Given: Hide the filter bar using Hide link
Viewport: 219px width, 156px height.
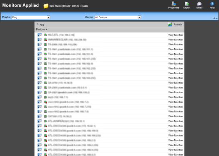Looking at the screenshot, I should pos(215,18).
